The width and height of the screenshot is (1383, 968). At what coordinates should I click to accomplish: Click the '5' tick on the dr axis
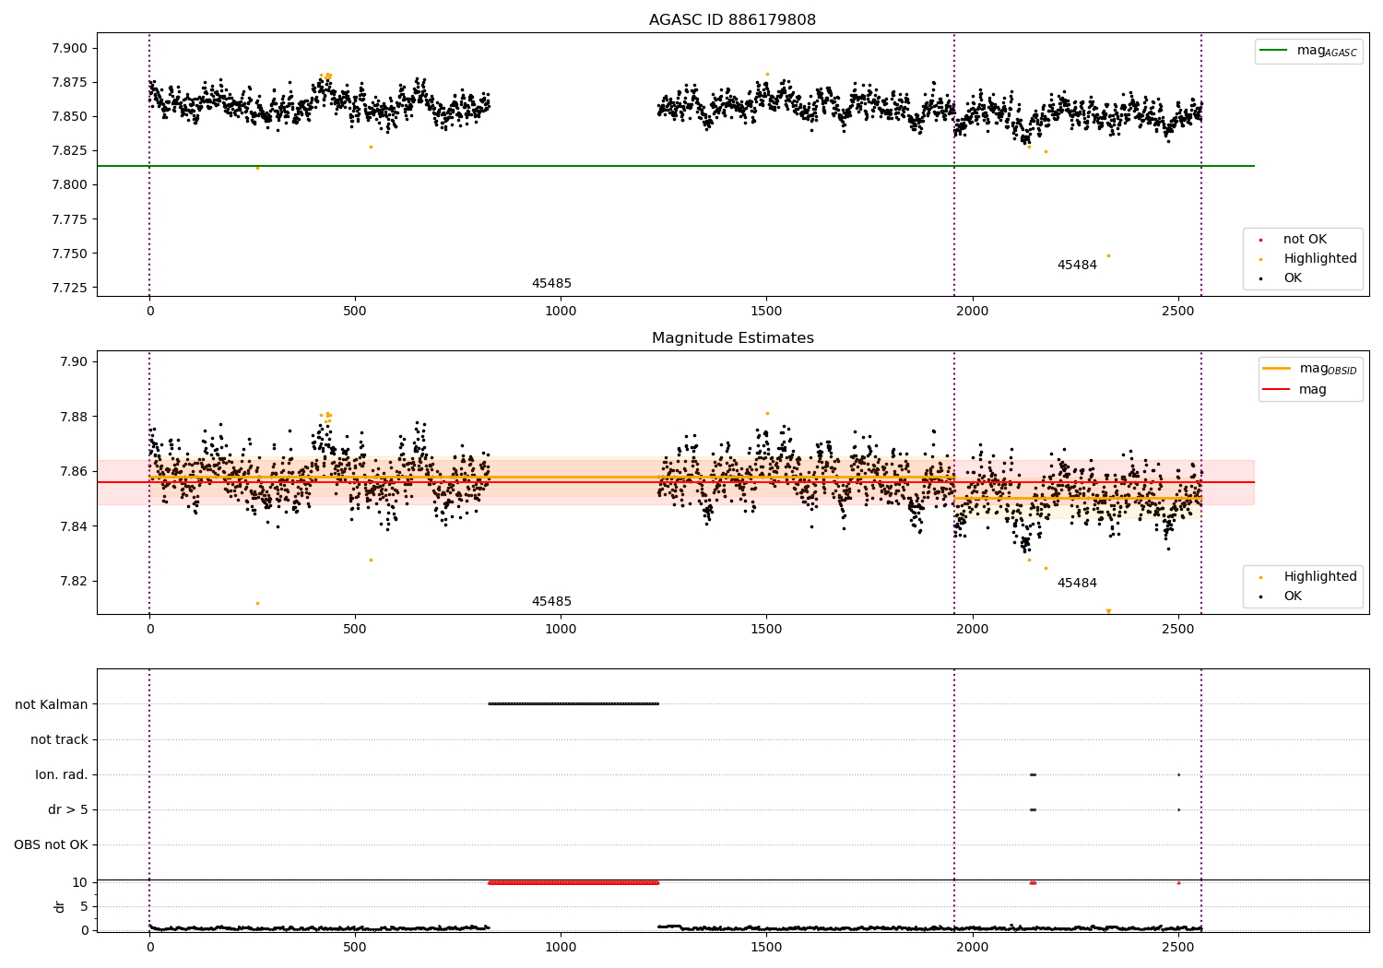(84, 906)
